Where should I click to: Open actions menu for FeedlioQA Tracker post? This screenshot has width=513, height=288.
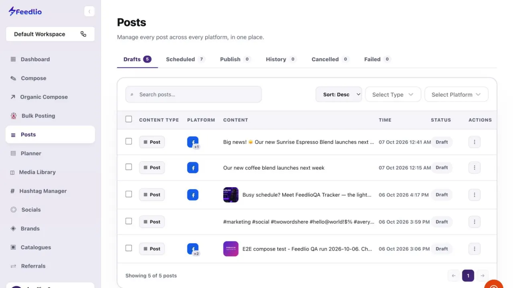(x=475, y=195)
